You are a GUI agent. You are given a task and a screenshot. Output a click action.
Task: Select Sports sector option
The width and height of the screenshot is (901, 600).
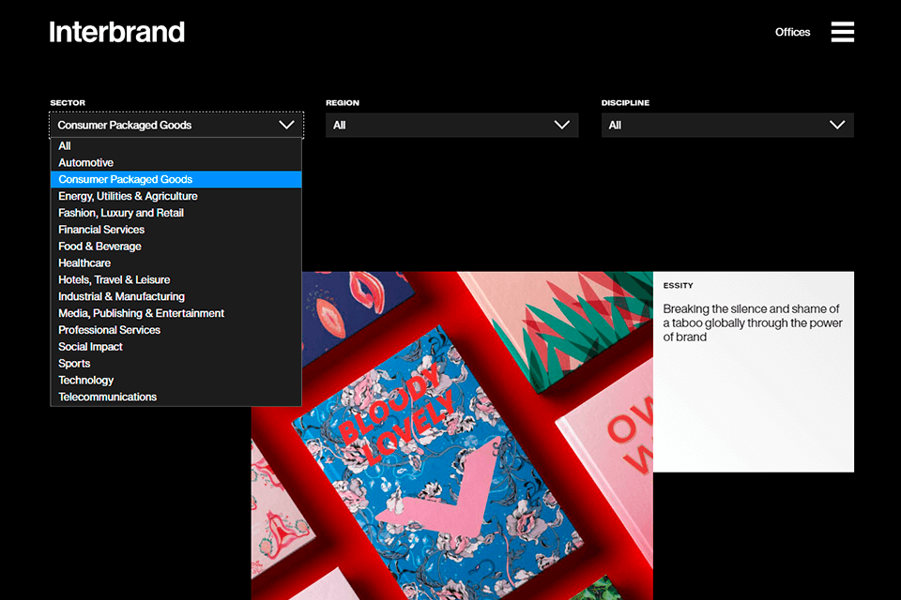click(176, 363)
